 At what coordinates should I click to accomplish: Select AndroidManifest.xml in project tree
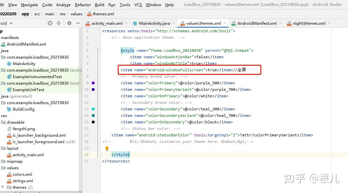pyautogui.click(x=24, y=44)
